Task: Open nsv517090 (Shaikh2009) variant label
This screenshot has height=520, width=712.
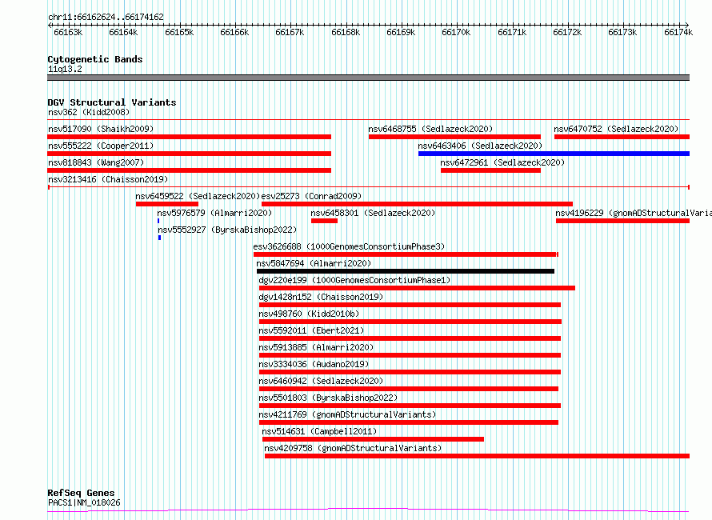Action: [101, 129]
